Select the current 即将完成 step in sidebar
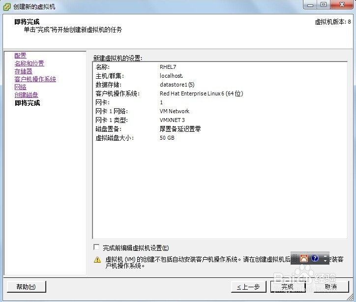 click(28, 103)
